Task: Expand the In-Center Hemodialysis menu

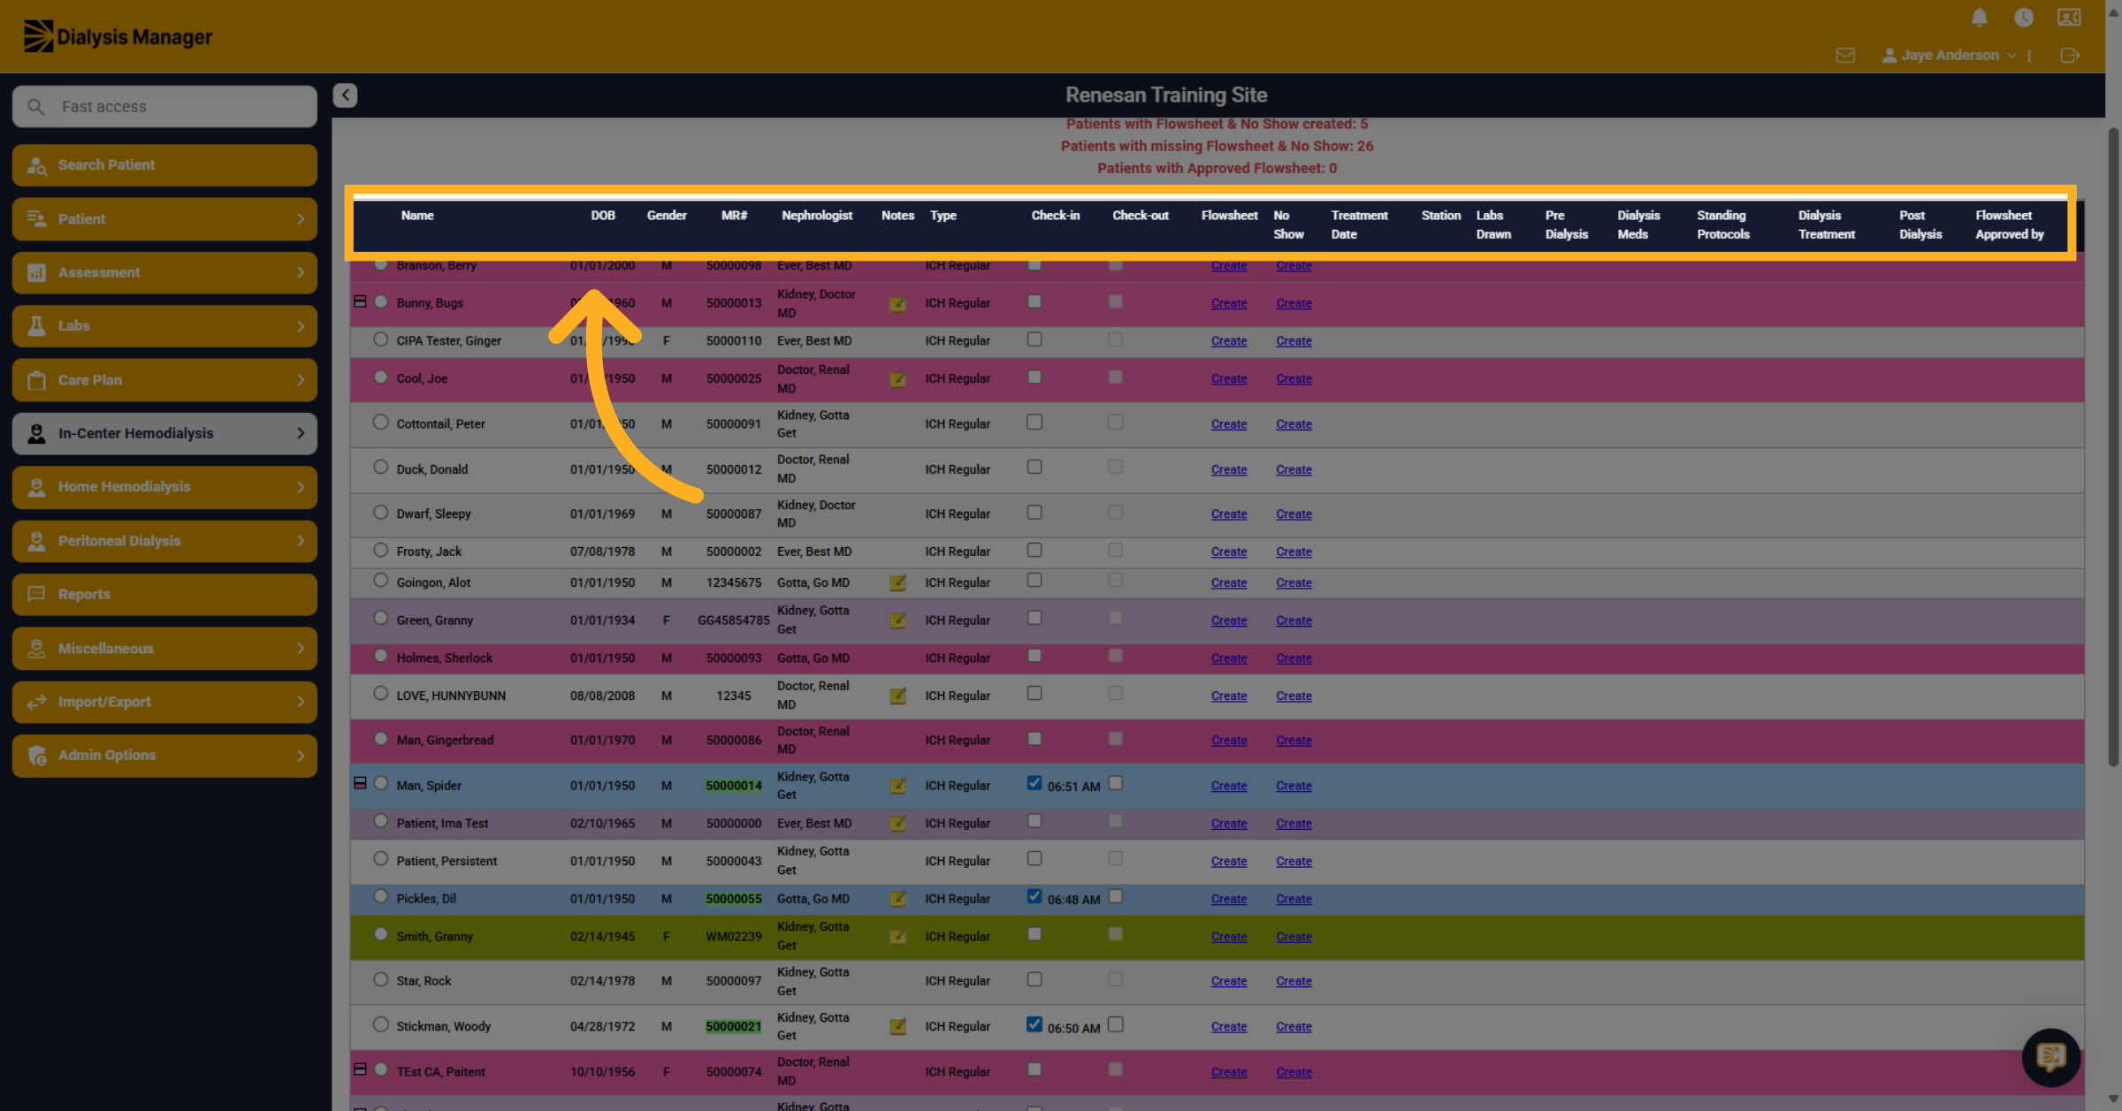Action: 164,433
